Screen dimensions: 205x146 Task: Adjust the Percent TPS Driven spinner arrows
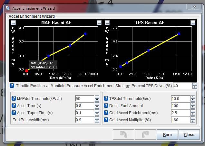(194, 86)
